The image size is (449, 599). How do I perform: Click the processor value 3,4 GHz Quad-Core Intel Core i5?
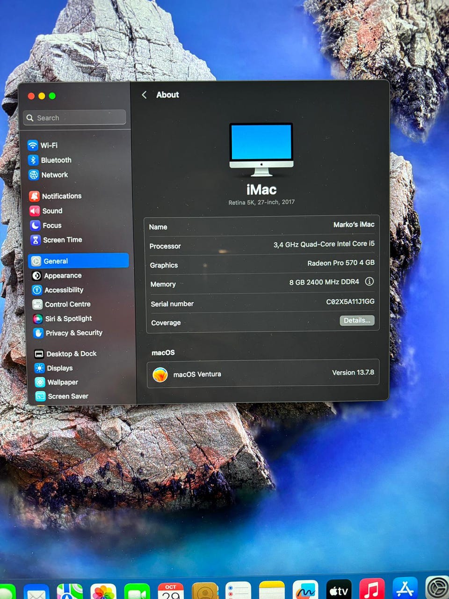click(324, 244)
